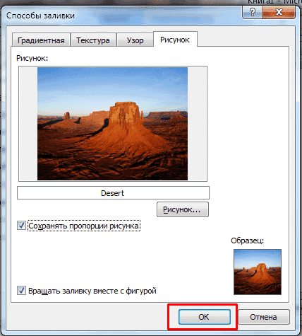Toggle the Вращать заливку вместе с фигурой checkbox

coord(21,290)
